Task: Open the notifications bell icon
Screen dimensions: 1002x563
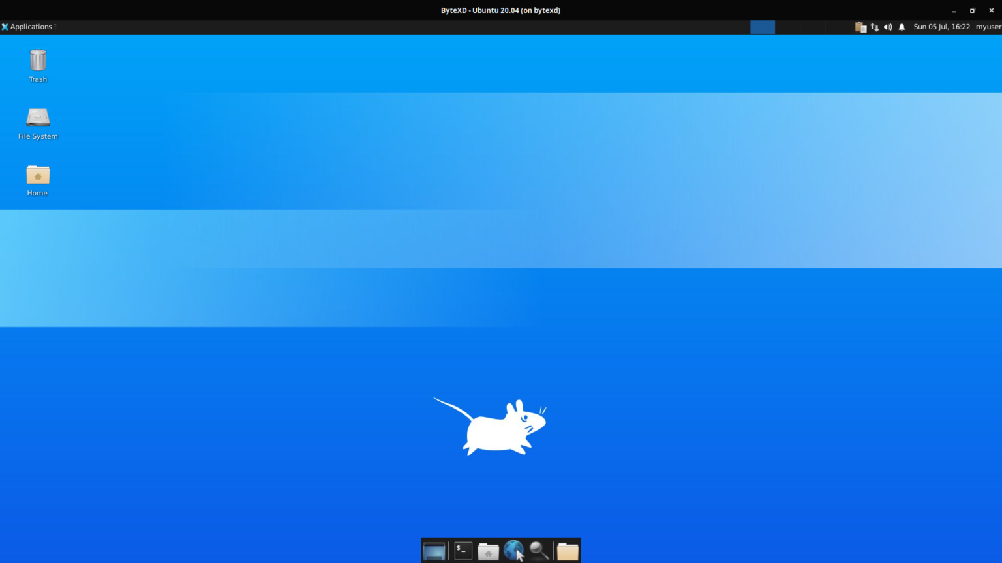Action: pyautogui.click(x=901, y=27)
